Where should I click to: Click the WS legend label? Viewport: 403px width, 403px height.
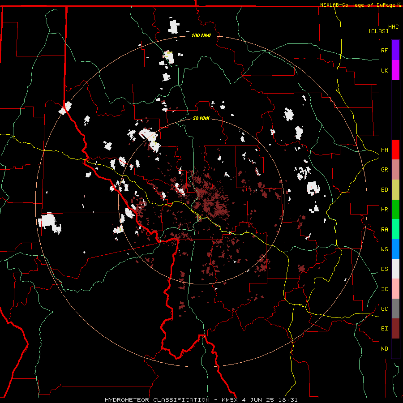[x=384, y=249]
